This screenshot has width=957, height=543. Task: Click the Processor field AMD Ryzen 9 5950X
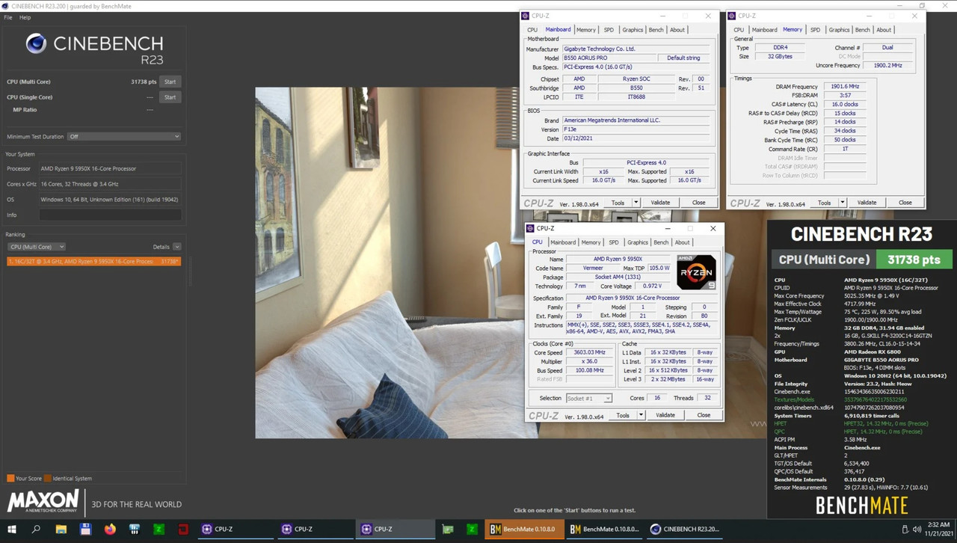click(x=110, y=168)
